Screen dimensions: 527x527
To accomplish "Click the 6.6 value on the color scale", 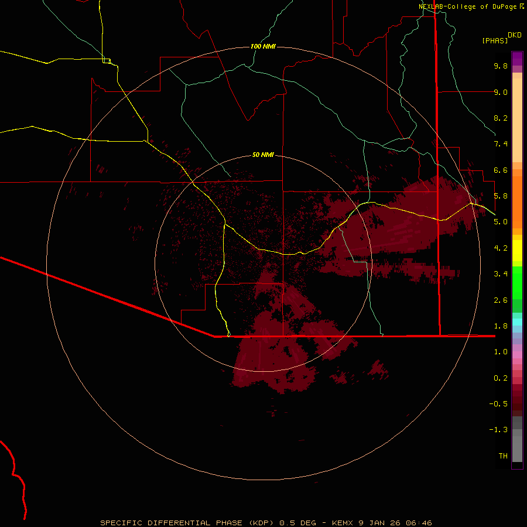I will pos(501,170).
